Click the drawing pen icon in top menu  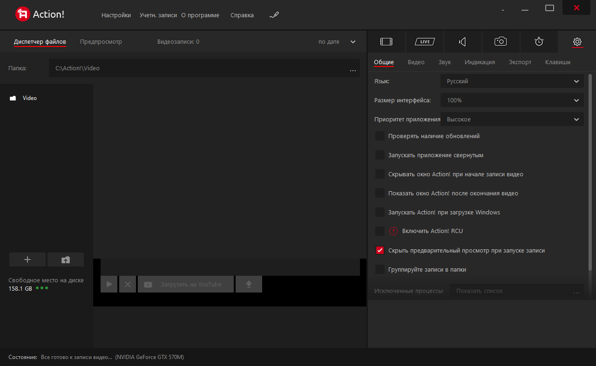tap(274, 15)
